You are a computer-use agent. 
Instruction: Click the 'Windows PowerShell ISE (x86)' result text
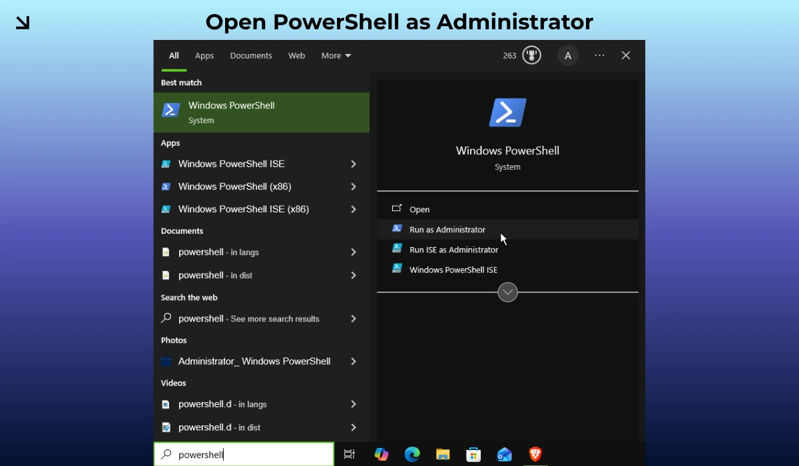[x=244, y=209]
